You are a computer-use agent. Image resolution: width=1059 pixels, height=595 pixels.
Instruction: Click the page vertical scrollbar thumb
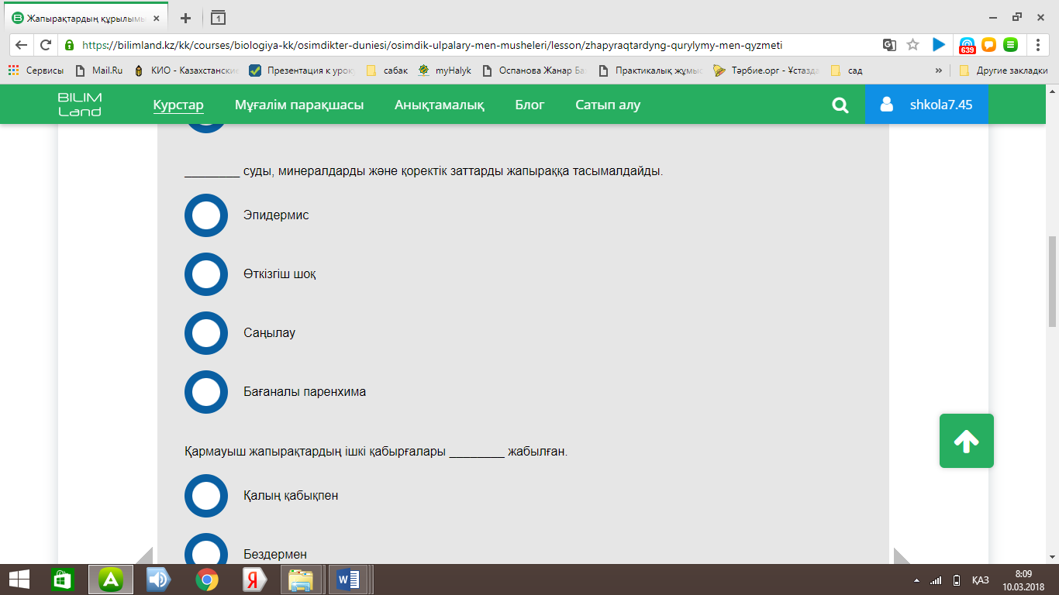click(1052, 280)
